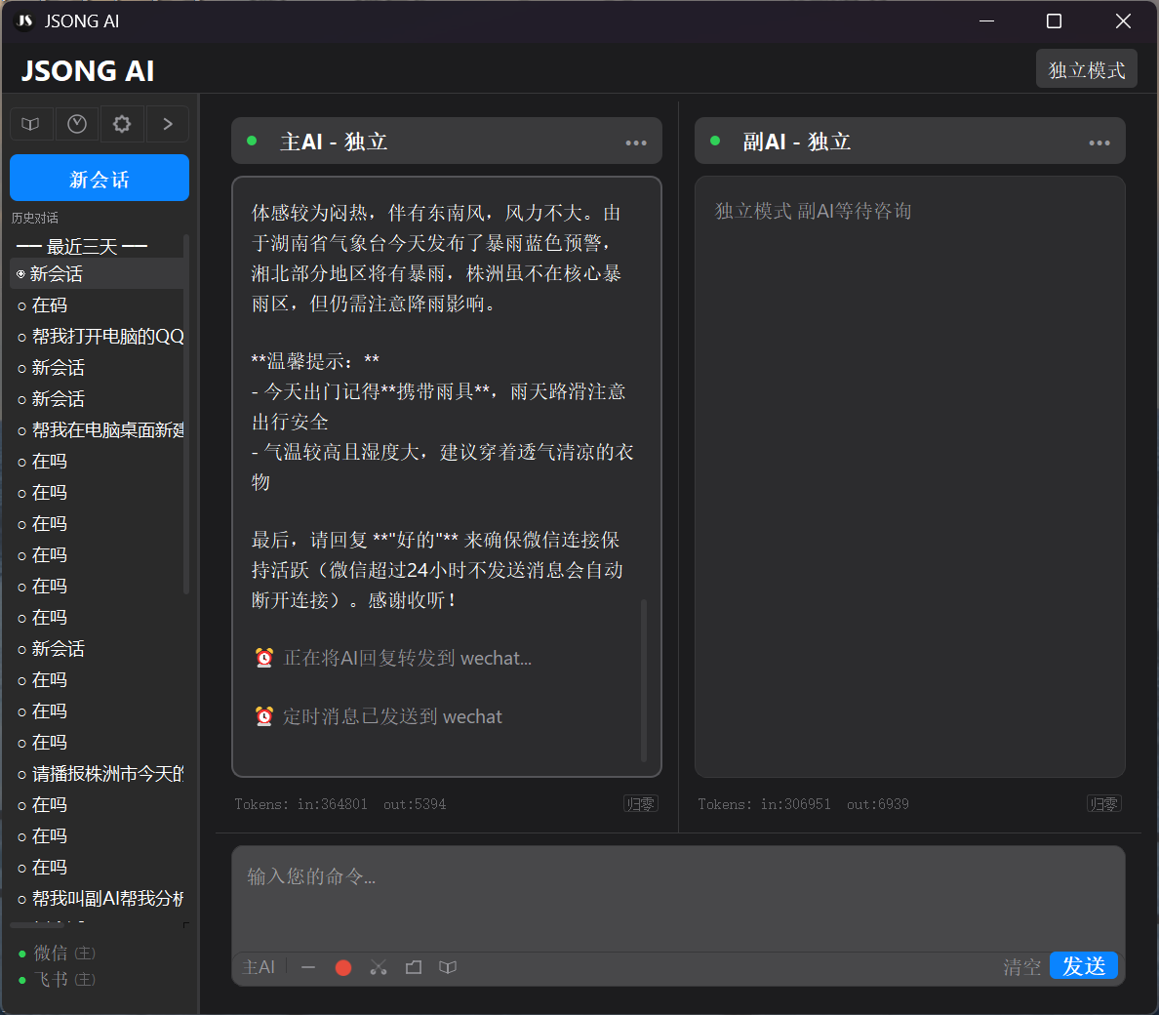Open the 帮我打开电脑的QQ history conversation
This screenshot has height=1015, width=1159.
coord(97,337)
